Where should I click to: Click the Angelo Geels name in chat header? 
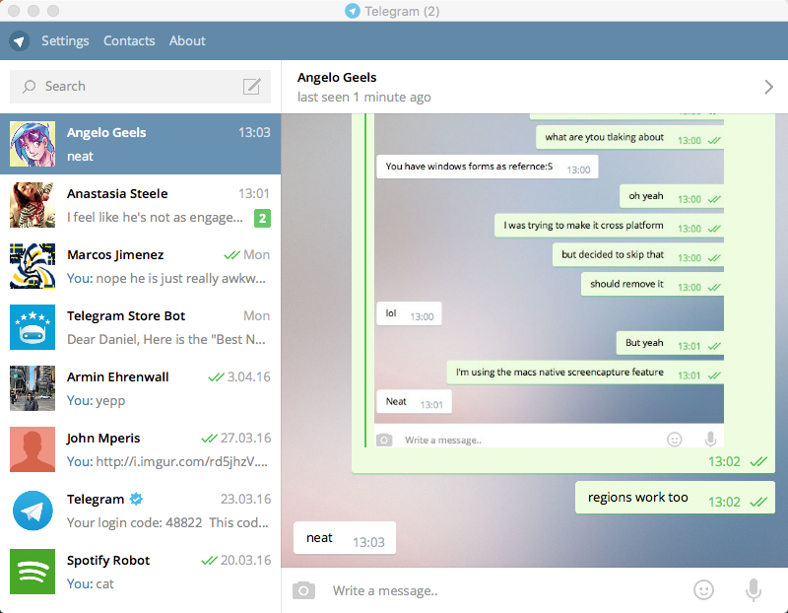337,78
